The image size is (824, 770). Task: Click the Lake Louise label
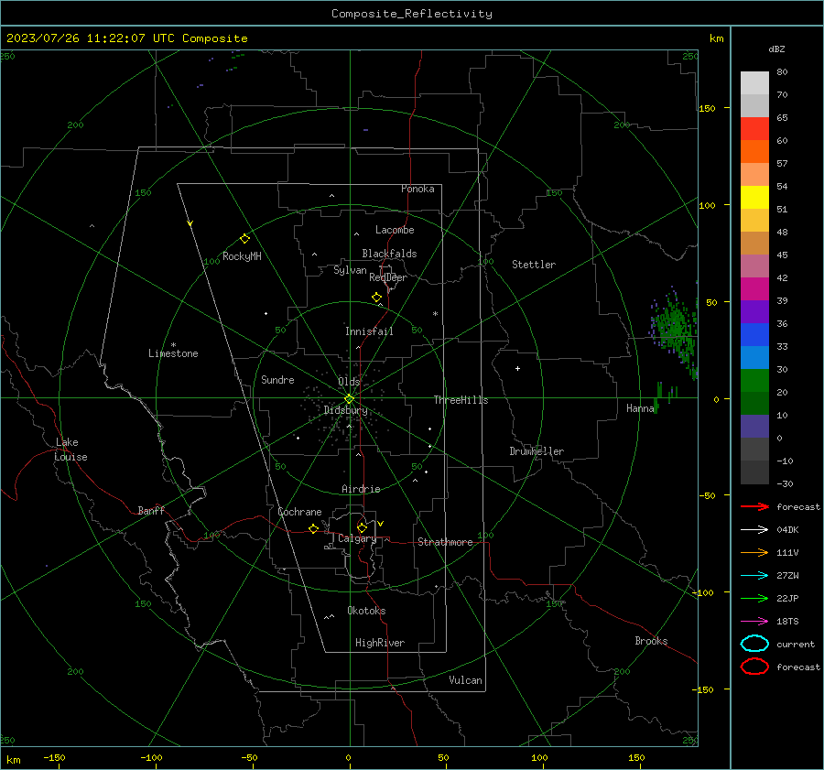(x=70, y=450)
